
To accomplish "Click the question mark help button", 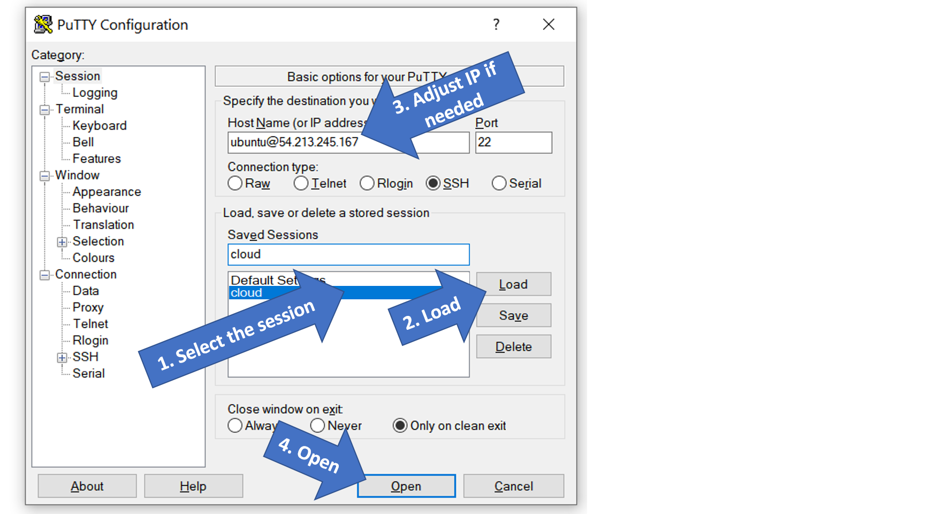I will click(x=496, y=25).
